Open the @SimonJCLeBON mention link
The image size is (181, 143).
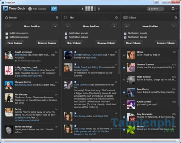(x=24, y=85)
